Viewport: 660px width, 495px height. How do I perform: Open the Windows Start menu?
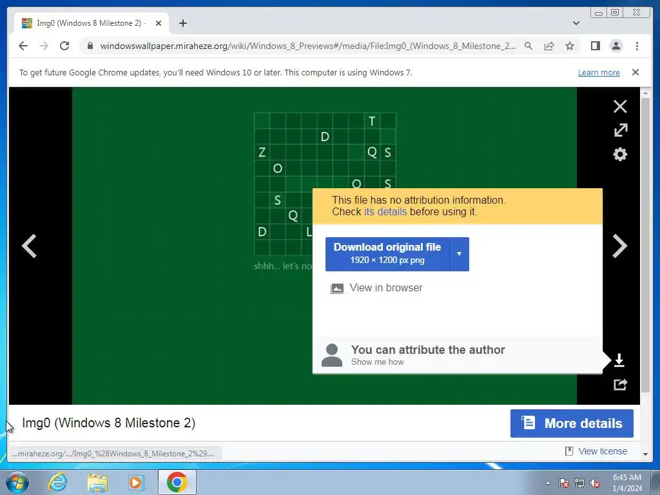click(x=17, y=482)
